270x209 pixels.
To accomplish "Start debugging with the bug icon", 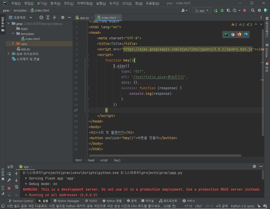I will (222, 11).
